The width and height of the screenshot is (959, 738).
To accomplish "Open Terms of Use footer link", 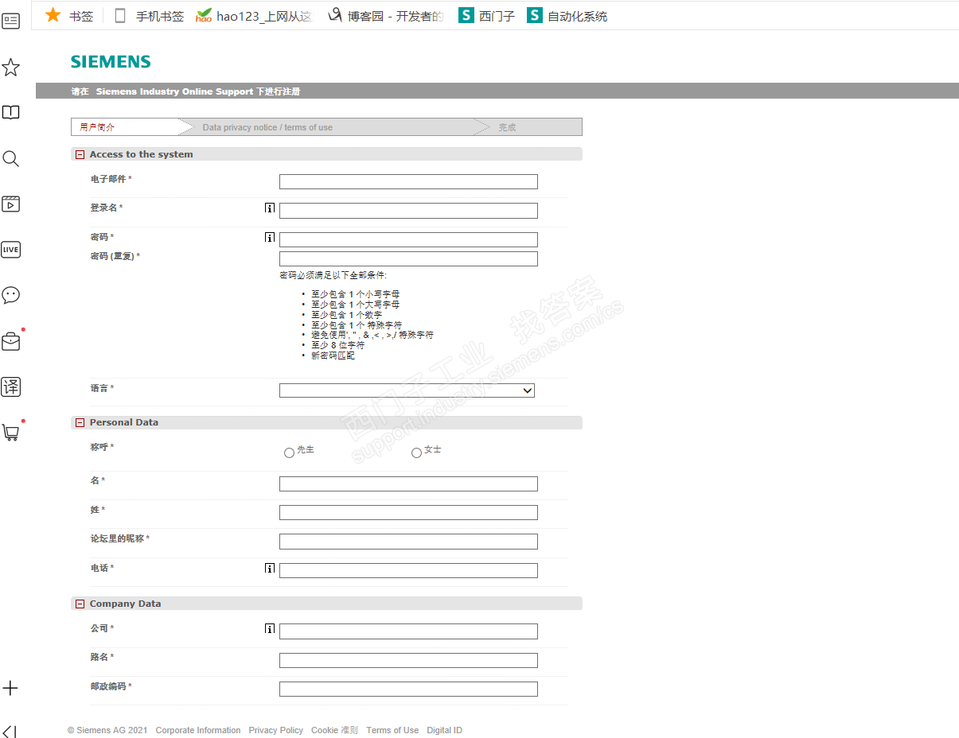I will point(392,730).
